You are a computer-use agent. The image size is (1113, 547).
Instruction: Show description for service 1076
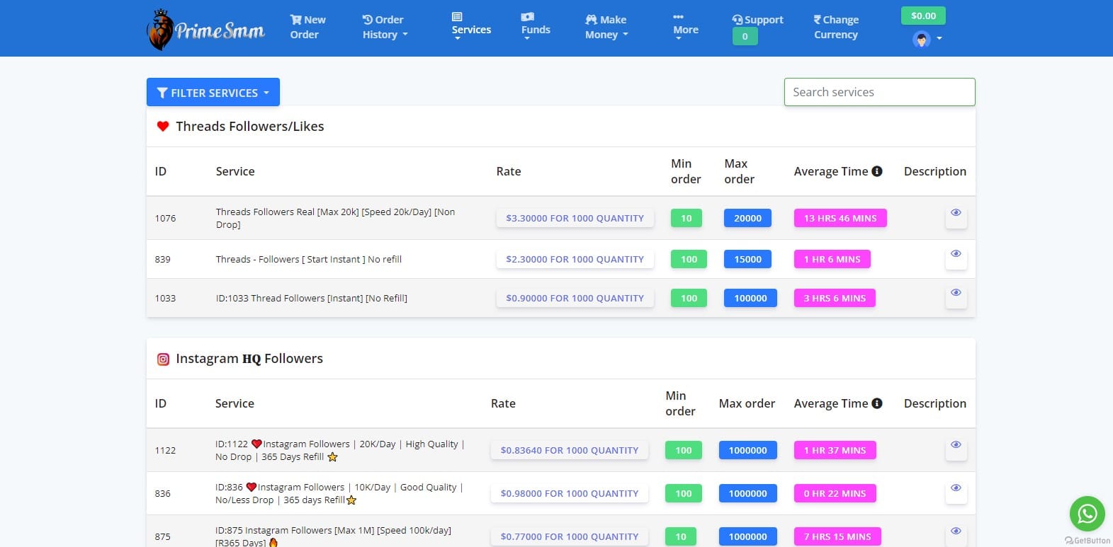coord(956,213)
